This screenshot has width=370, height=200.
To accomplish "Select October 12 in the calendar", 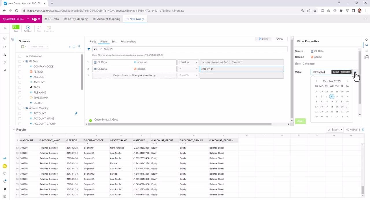I will tap(337, 101).
